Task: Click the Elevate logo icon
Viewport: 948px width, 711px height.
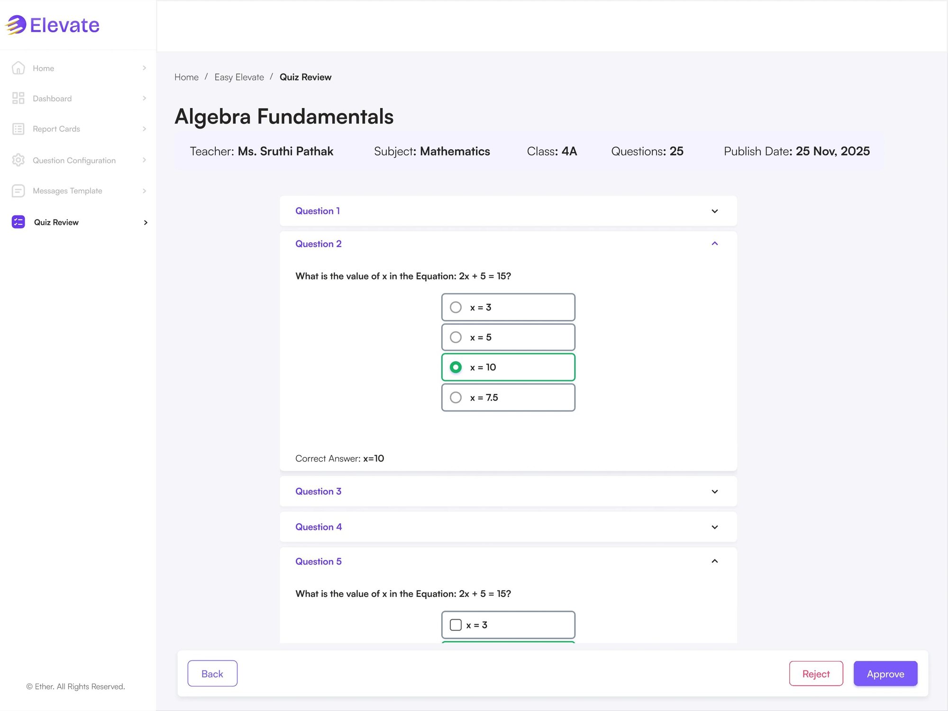Action: pyautogui.click(x=16, y=25)
